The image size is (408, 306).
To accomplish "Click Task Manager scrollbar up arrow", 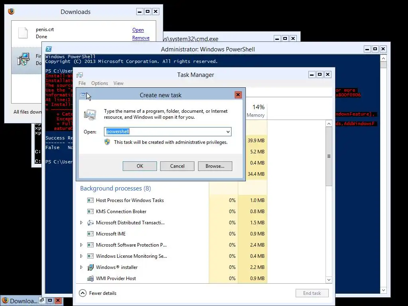I will tap(329, 124).
